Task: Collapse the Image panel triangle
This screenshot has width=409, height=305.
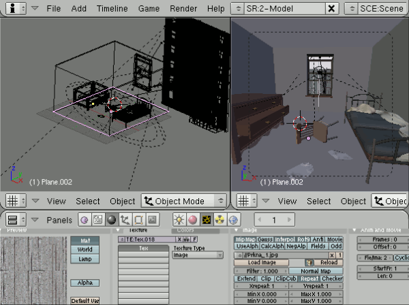Action: (x=237, y=230)
